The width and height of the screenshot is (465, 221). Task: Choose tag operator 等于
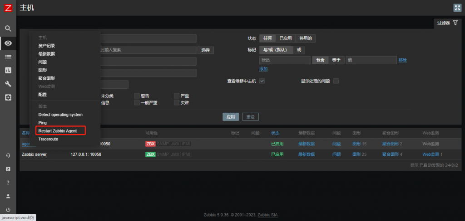click(x=336, y=60)
